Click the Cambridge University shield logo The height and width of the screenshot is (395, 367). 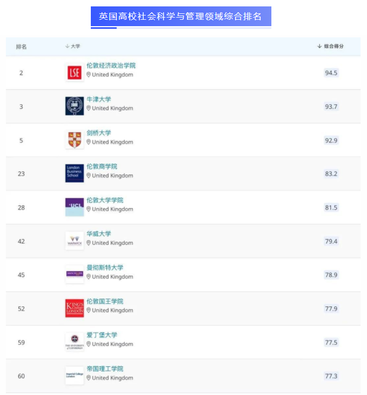point(74,140)
